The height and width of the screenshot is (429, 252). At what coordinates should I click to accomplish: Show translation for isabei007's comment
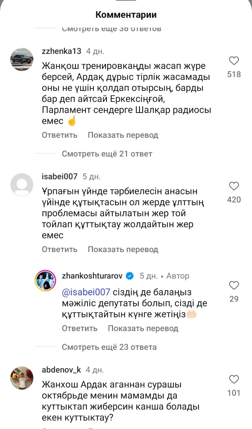(123, 249)
